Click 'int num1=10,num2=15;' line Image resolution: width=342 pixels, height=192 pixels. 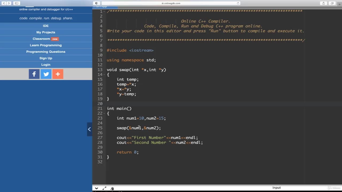pos(141,118)
